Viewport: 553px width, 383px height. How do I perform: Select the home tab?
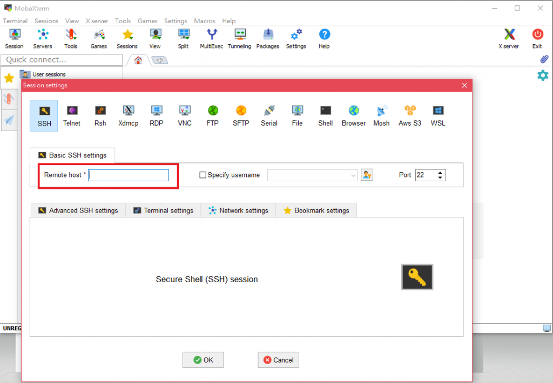pyautogui.click(x=138, y=60)
